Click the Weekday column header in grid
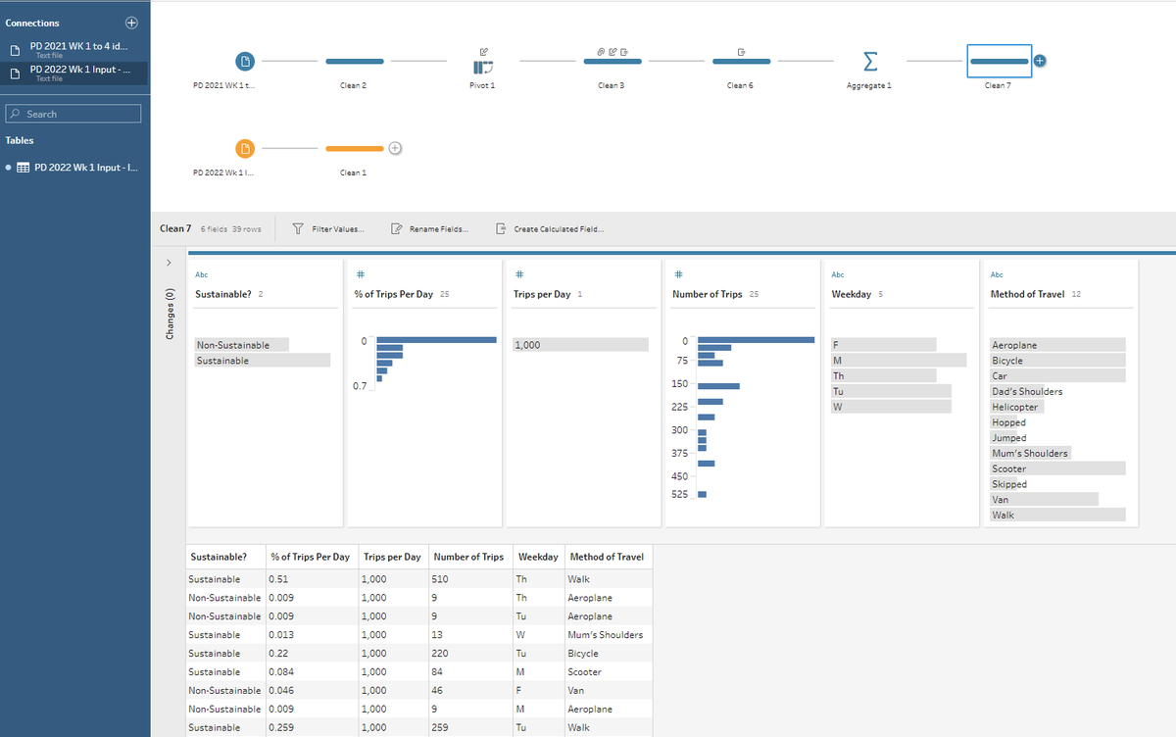Screen dimensions: 1176x737 538,557
